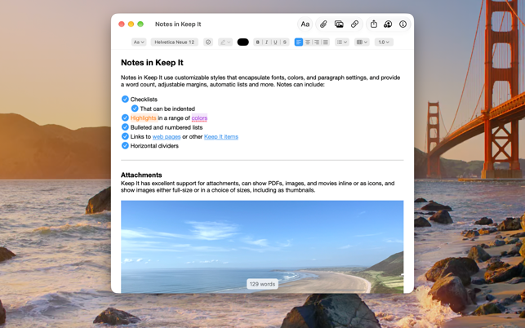Align text left
The width and height of the screenshot is (525, 328).
click(x=299, y=42)
